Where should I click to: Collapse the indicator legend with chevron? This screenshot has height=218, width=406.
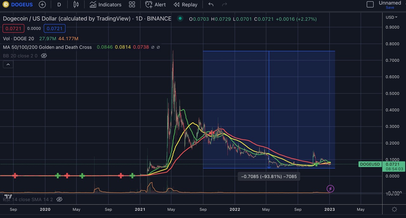point(8,65)
